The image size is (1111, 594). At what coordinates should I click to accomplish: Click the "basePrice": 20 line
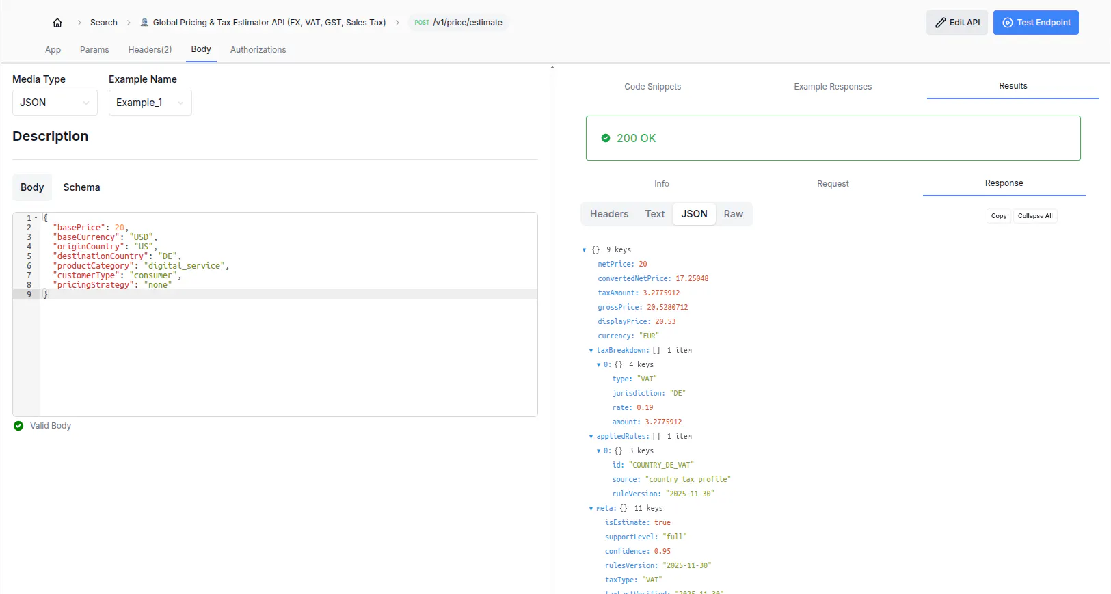point(91,228)
